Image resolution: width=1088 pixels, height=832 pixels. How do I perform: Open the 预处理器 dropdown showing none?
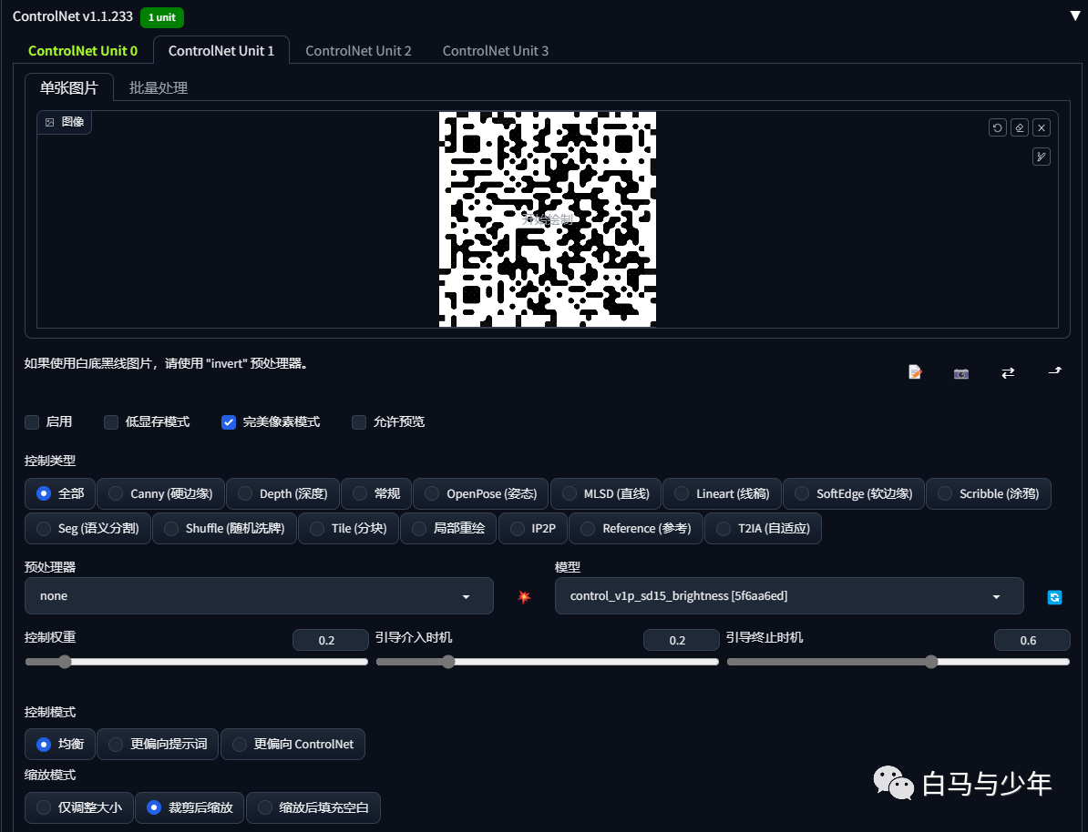pyautogui.click(x=259, y=596)
